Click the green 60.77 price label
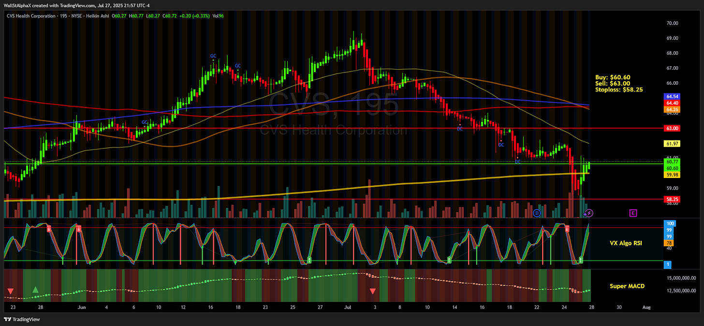Screen dimensions: 704x326 tap(673, 162)
